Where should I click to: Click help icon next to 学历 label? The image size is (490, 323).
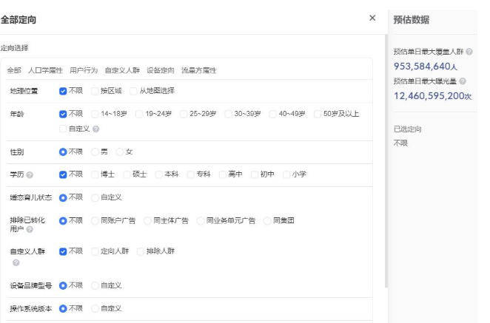pyautogui.click(x=30, y=174)
